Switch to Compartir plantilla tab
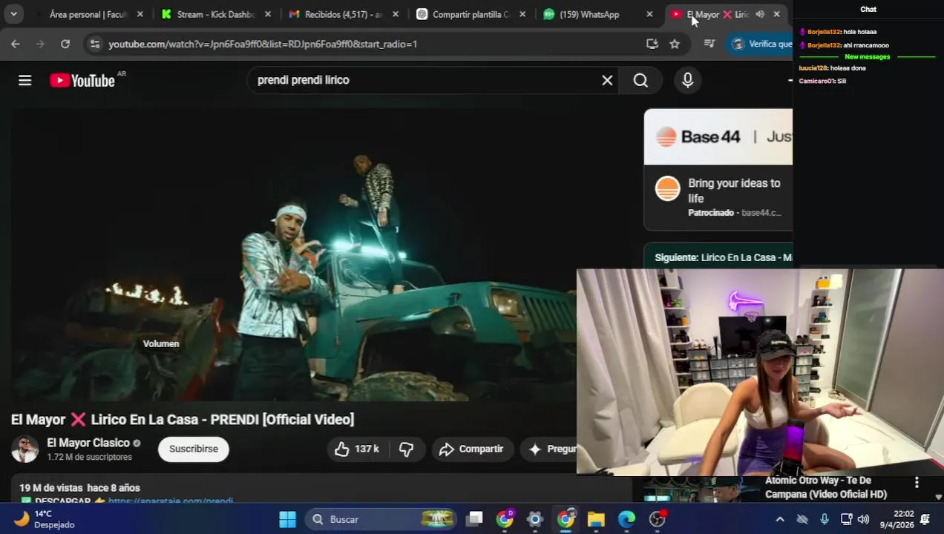Viewport: 944px width, 534px height. (x=471, y=14)
